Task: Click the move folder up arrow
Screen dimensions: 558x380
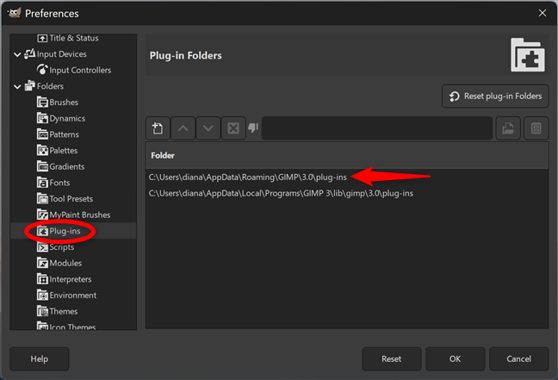Action: [x=183, y=128]
